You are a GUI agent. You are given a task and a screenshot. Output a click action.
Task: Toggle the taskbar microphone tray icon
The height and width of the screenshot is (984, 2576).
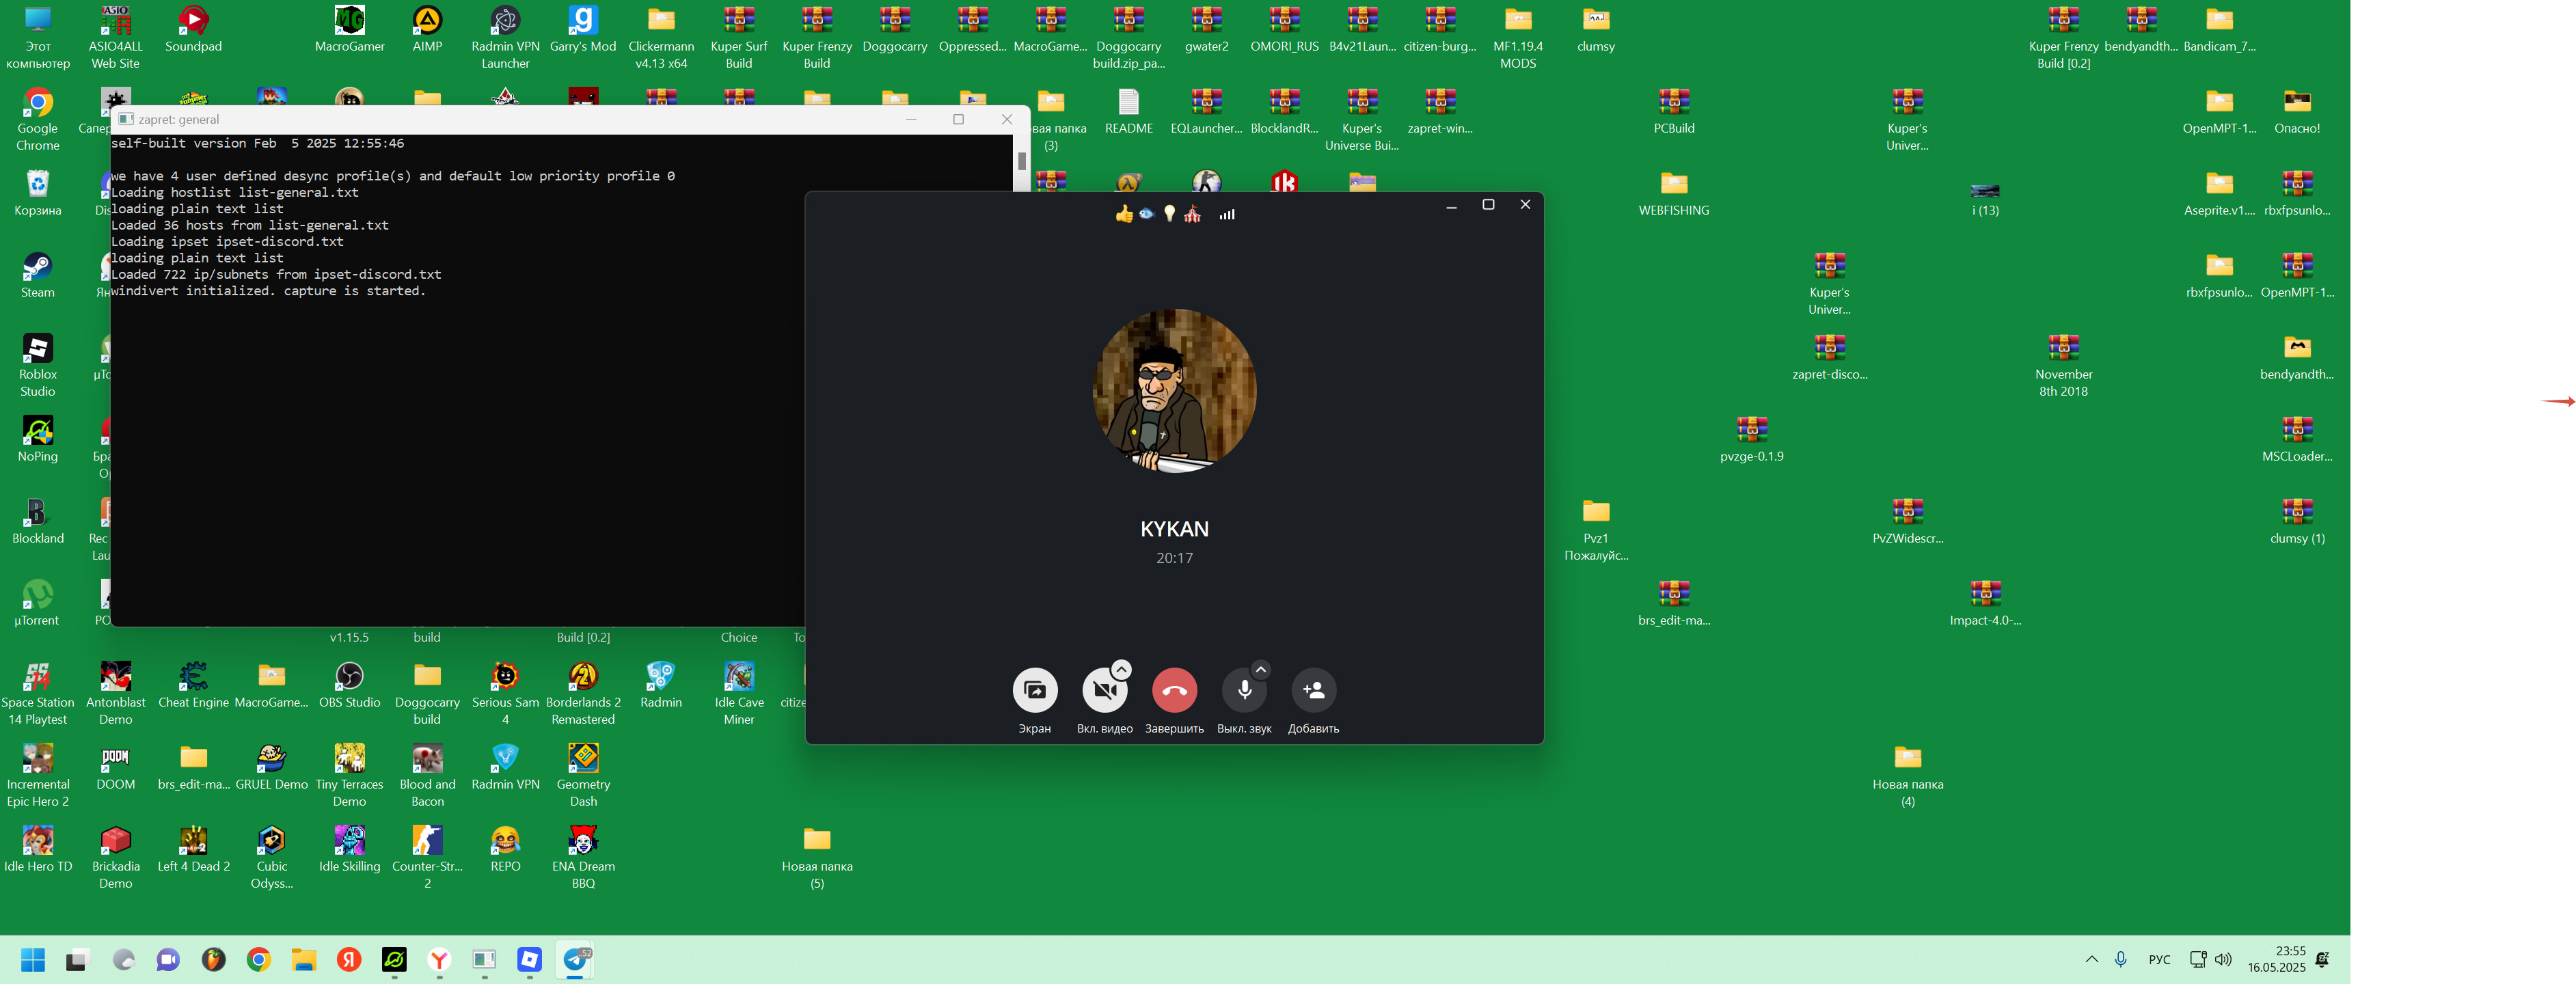click(x=2120, y=960)
